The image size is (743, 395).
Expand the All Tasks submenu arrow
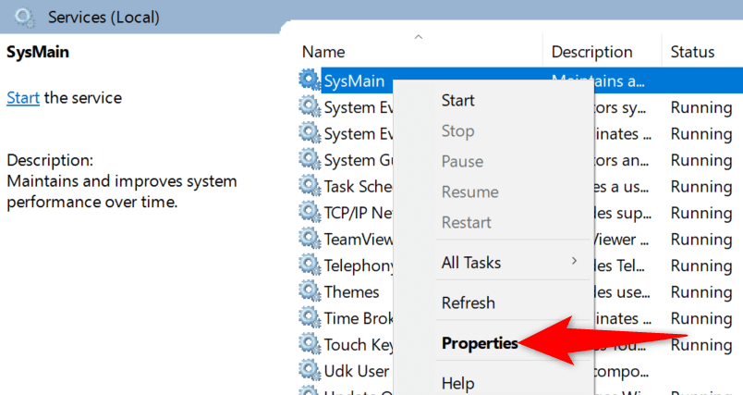[x=574, y=263]
